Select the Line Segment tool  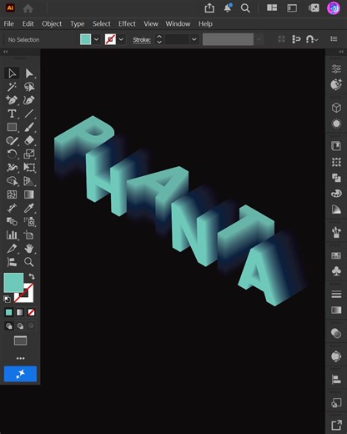29,114
